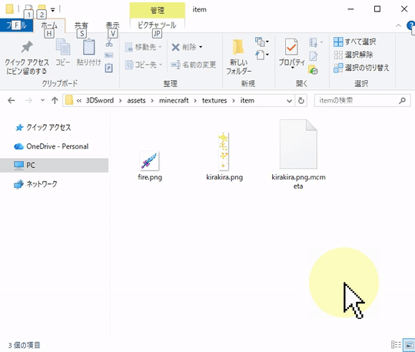Select the kirakira.png.mcmeta file
415x352 pixels.
click(298, 154)
